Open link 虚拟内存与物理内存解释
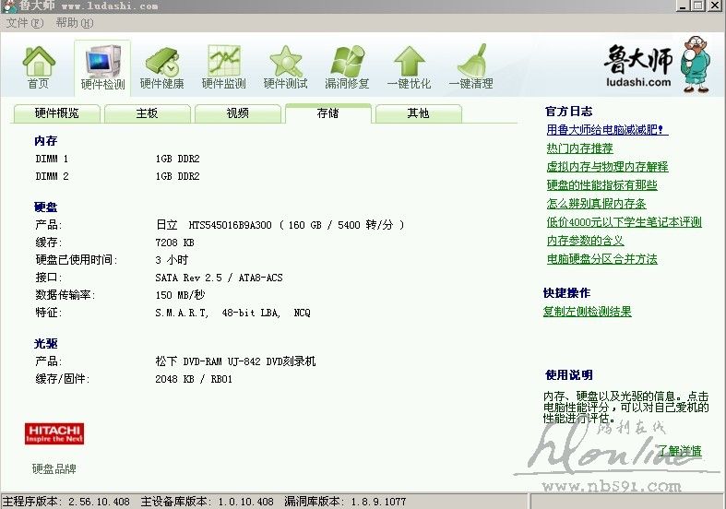The height and width of the screenshot is (509, 726). [607, 167]
